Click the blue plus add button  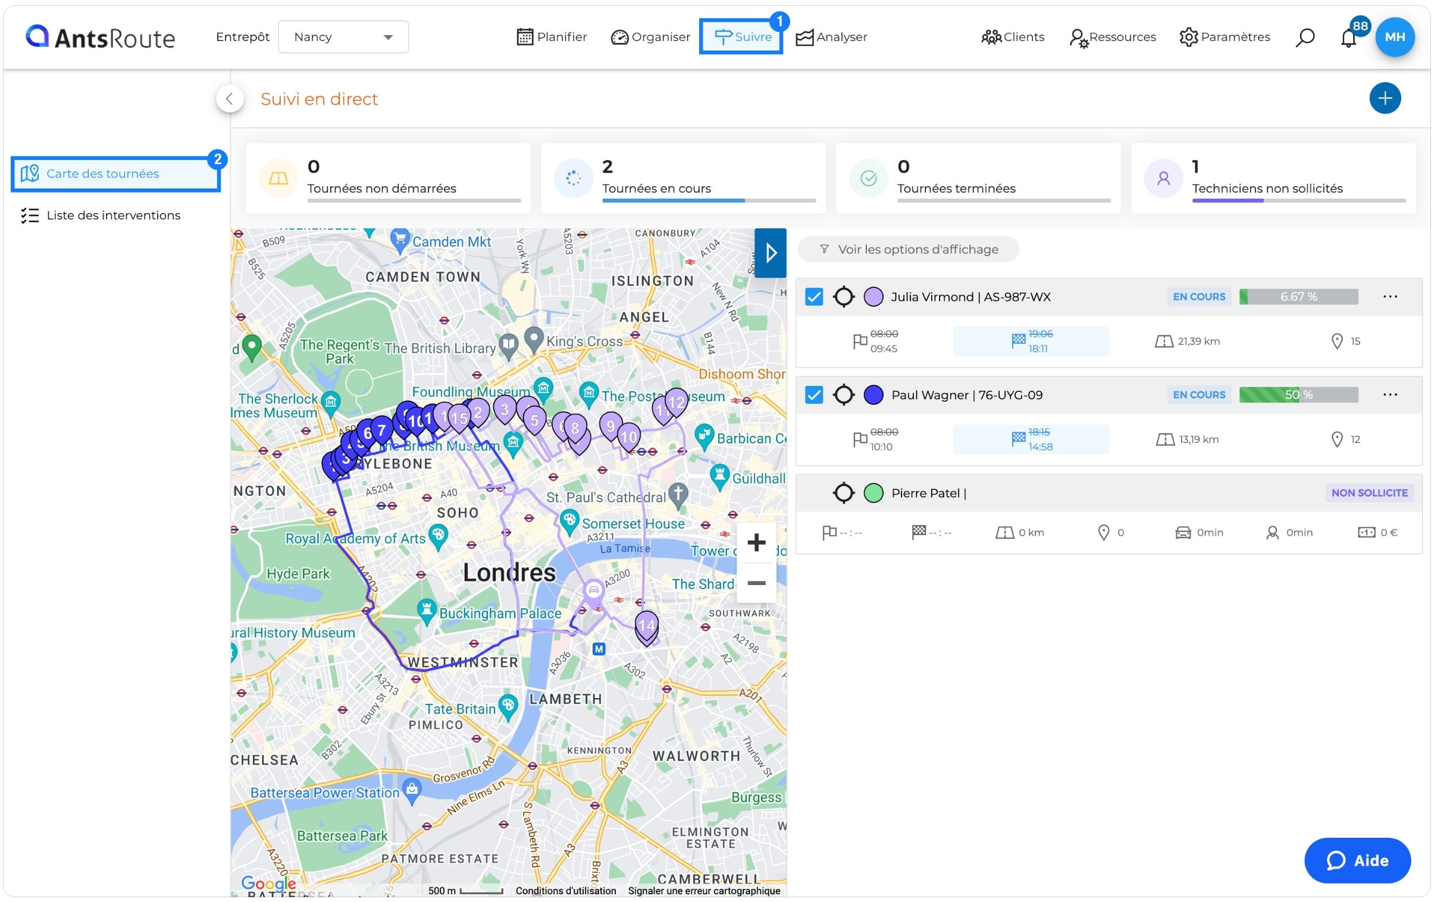click(1385, 98)
